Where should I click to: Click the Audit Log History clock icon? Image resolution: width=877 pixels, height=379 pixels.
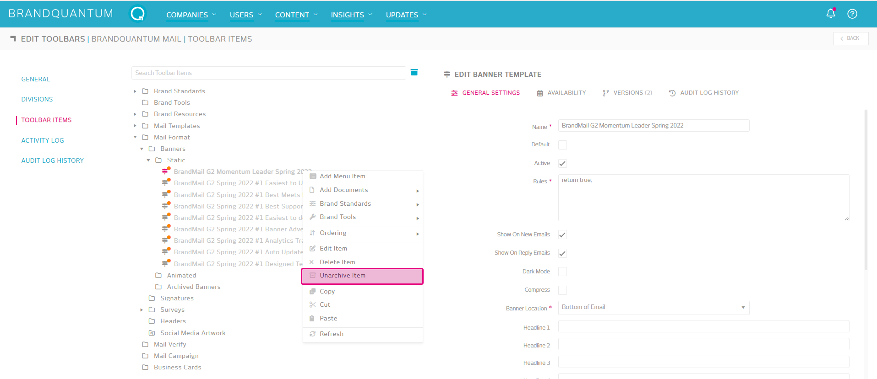tap(672, 93)
